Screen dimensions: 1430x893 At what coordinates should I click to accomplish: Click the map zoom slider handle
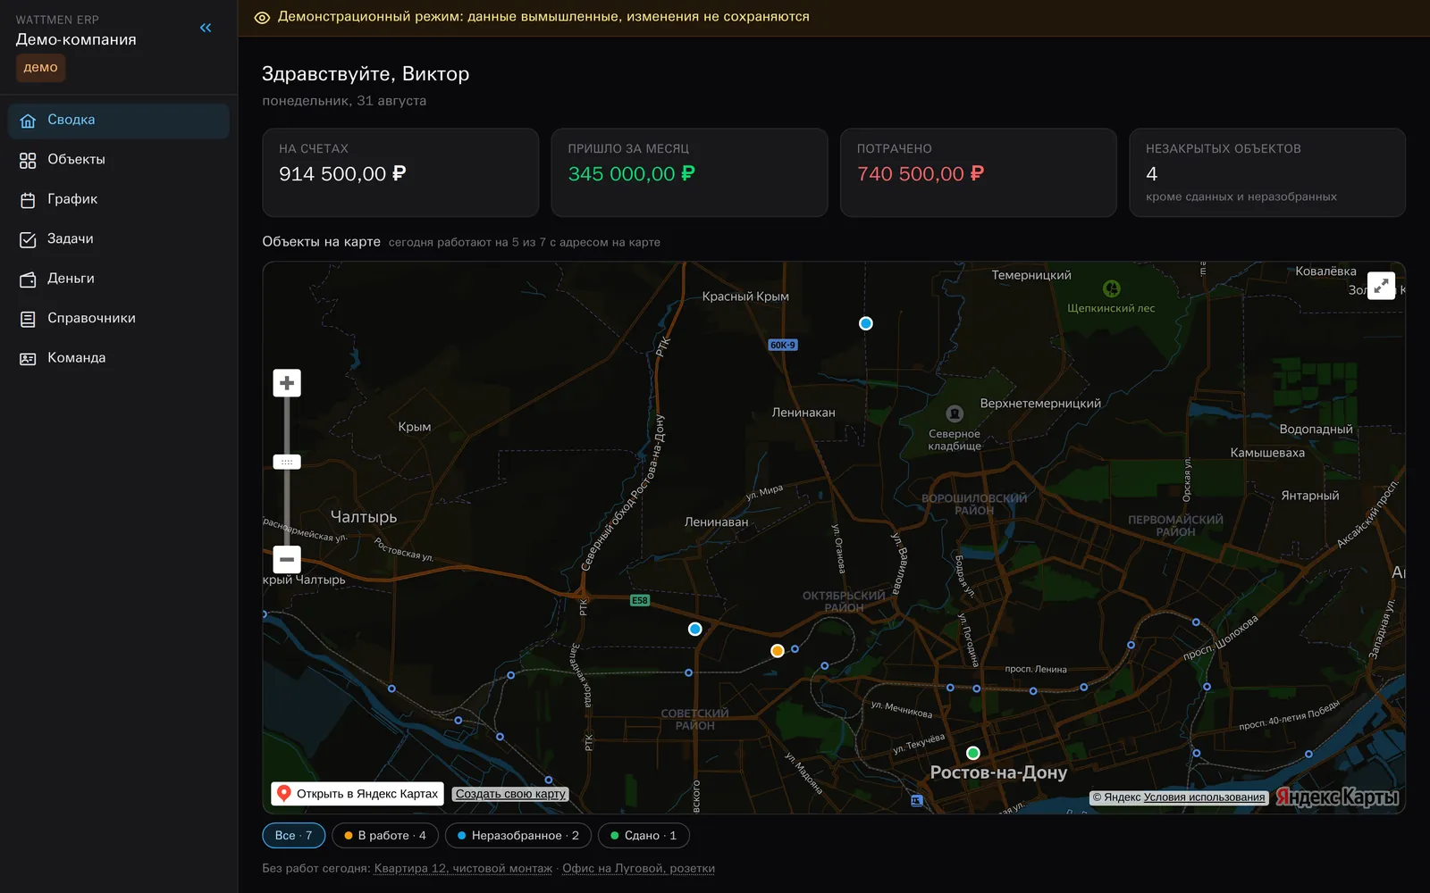[x=287, y=462]
